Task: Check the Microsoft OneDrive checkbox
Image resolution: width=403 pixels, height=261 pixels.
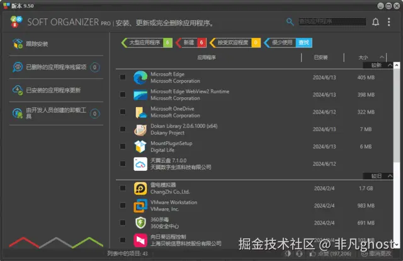Action: tap(123, 112)
